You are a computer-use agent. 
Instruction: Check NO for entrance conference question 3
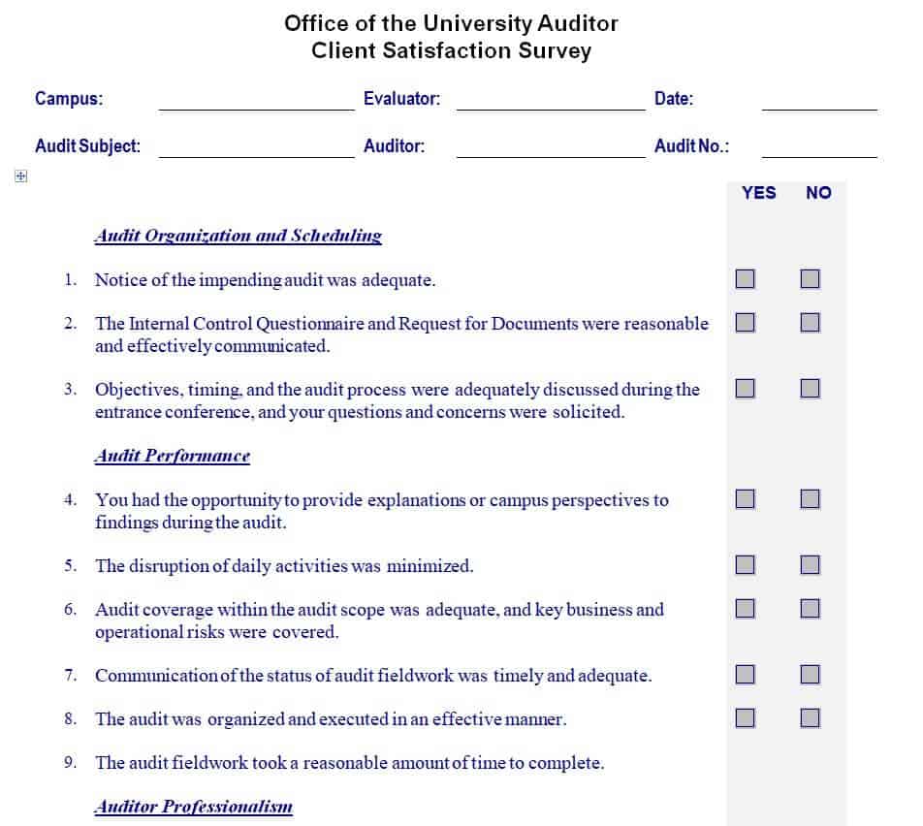click(811, 389)
